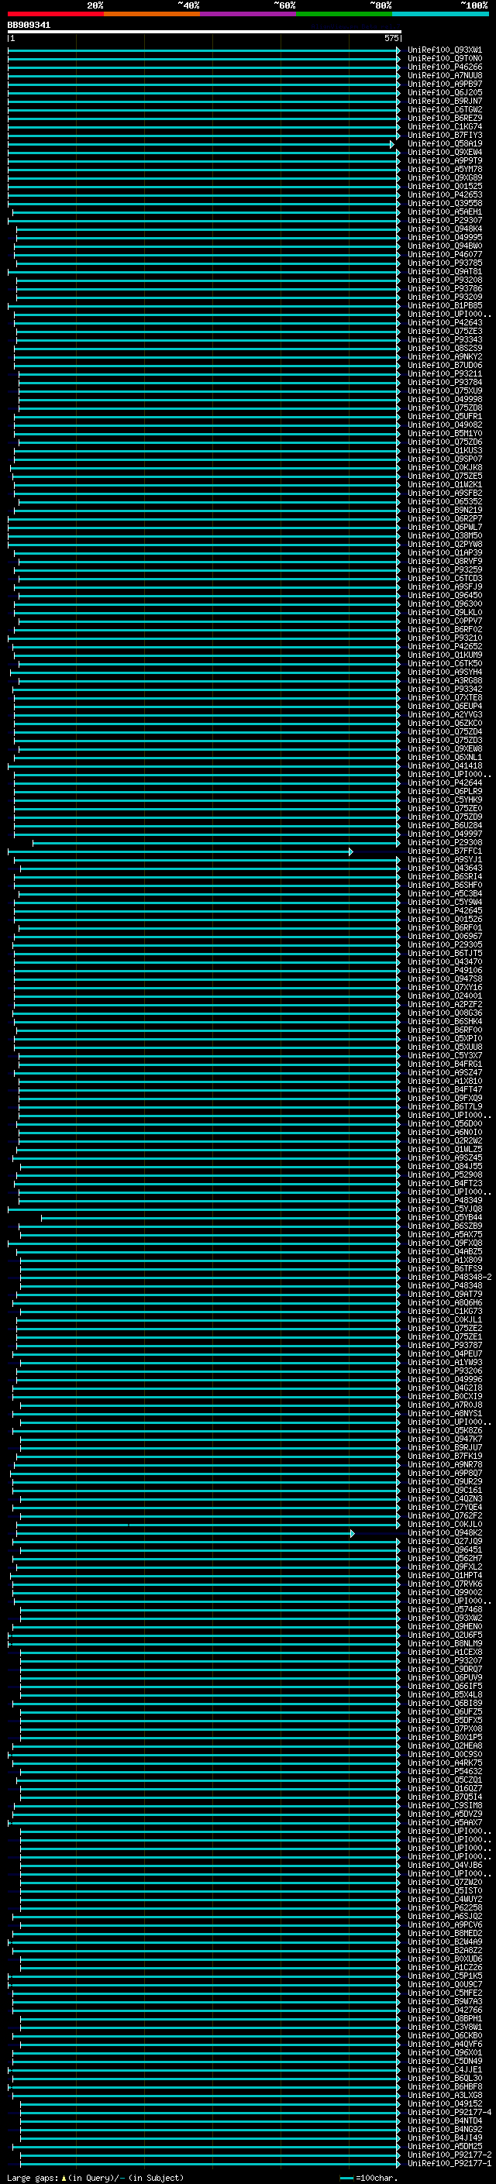
Task: Select the UniRef100_P48349 label
Action: (x=445, y=1201)
